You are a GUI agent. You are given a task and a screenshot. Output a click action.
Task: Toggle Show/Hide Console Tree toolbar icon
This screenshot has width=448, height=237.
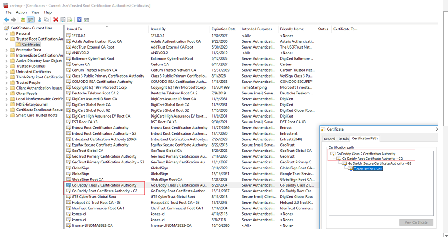click(30, 20)
